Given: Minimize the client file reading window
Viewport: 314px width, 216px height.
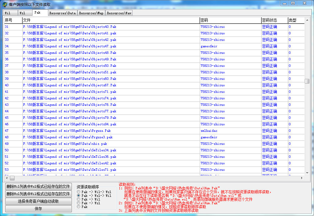Looking at the screenshot, I should coord(284,3).
